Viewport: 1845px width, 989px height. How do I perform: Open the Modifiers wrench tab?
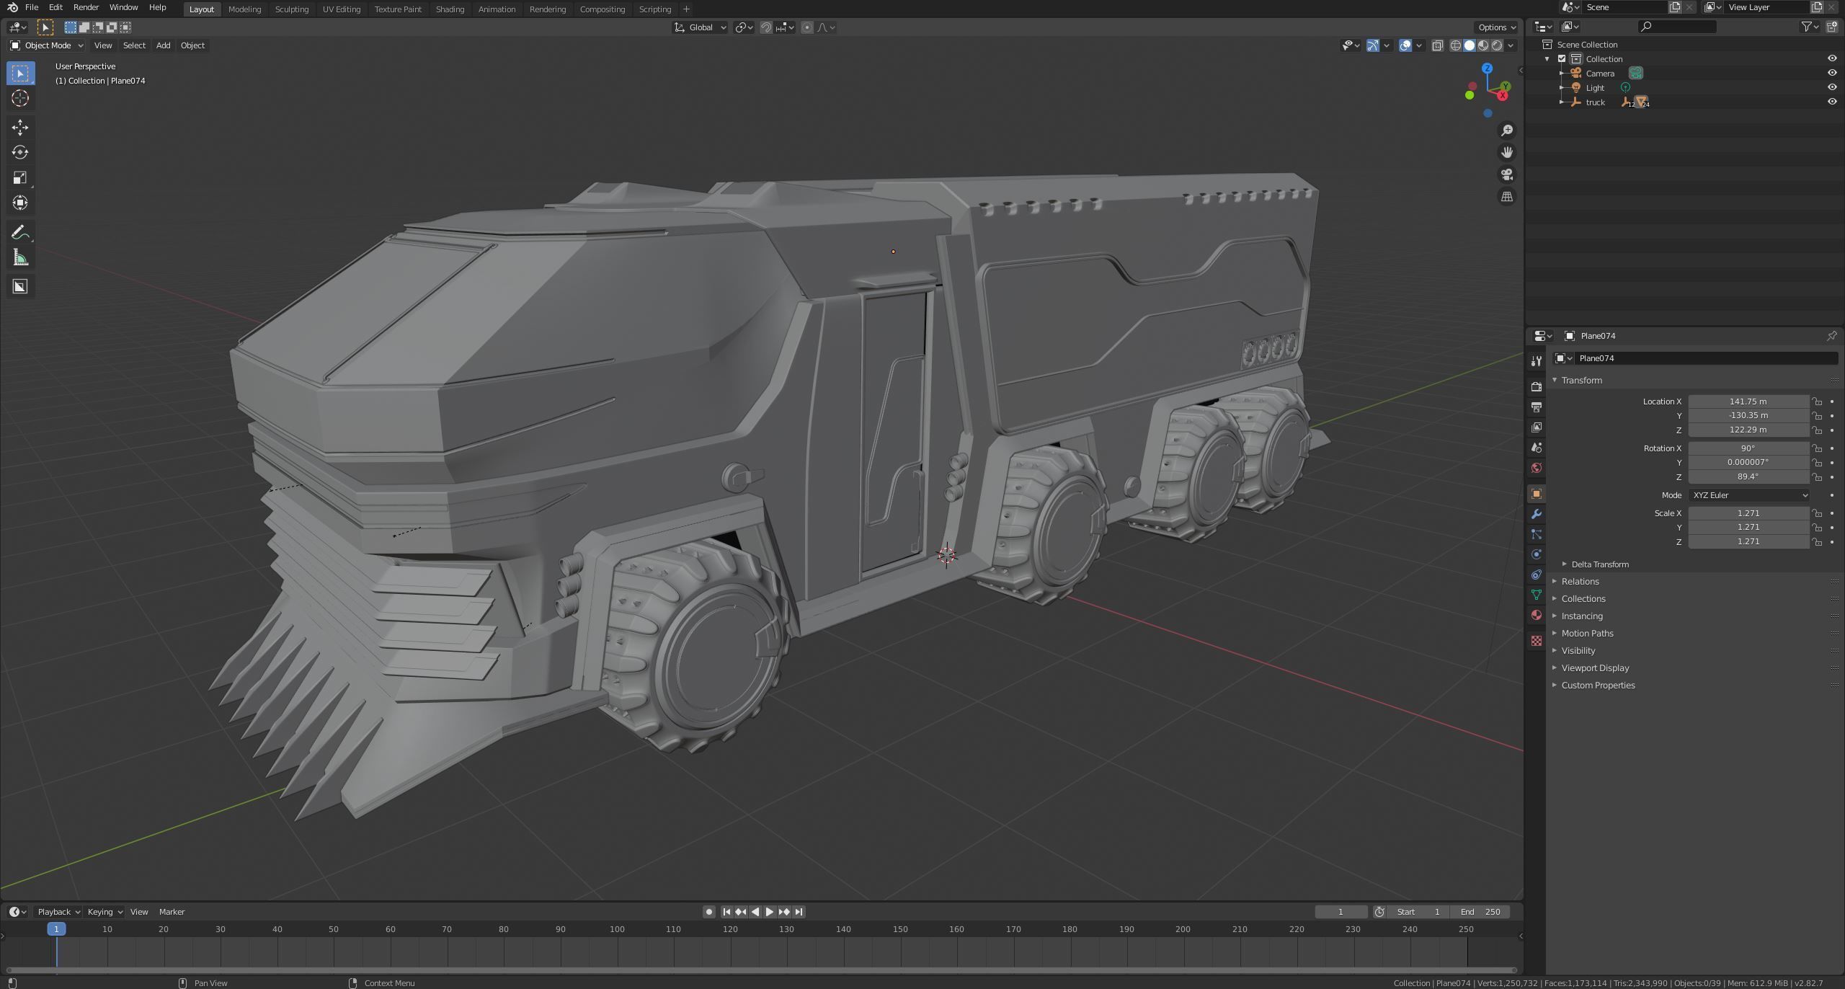coord(1537,514)
